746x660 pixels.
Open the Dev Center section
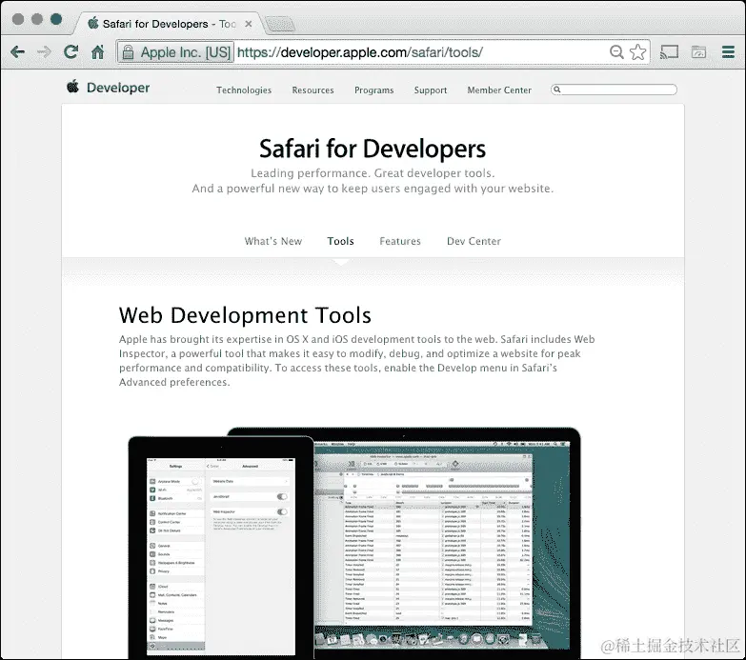pos(474,241)
